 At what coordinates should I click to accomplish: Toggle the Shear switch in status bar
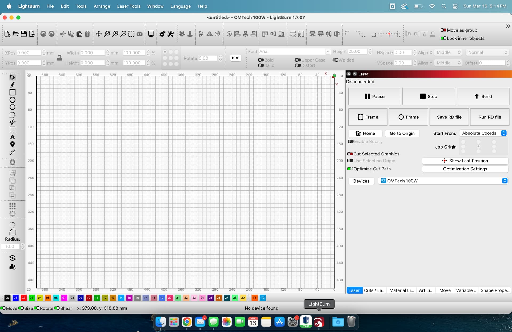(x=57, y=308)
